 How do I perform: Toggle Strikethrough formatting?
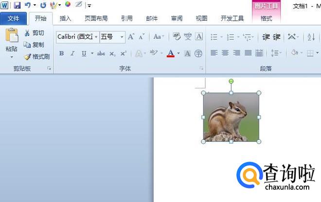tap(101, 53)
